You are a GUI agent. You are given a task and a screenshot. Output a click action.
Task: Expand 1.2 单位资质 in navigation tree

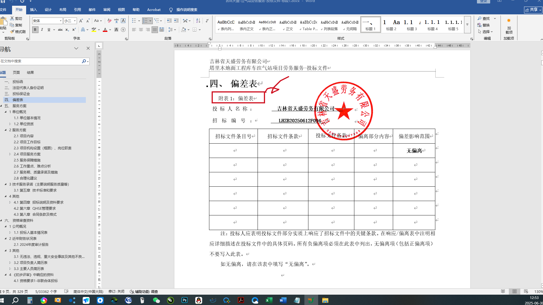[10, 124]
